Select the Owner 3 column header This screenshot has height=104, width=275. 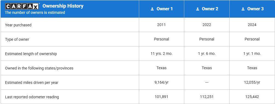[x=252, y=9]
